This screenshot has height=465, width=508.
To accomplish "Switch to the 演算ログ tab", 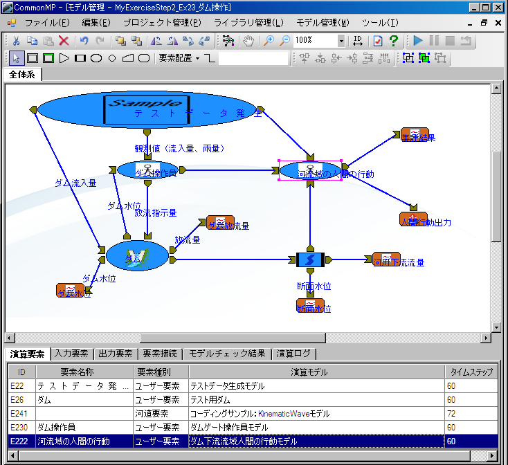I will pos(293,354).
